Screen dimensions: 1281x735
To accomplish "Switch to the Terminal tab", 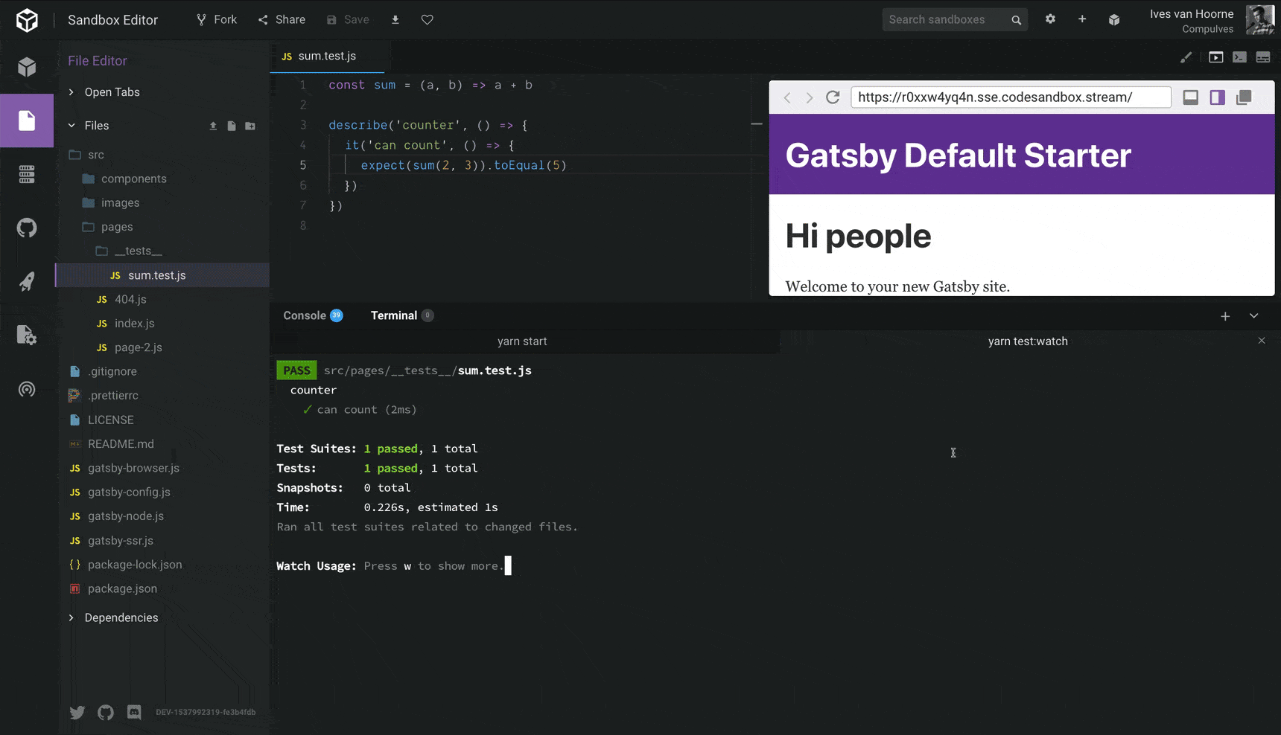I will (393, 315).
